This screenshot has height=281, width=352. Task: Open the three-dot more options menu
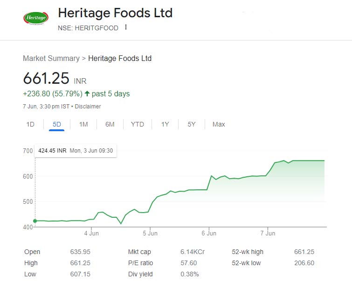(125, 27)
